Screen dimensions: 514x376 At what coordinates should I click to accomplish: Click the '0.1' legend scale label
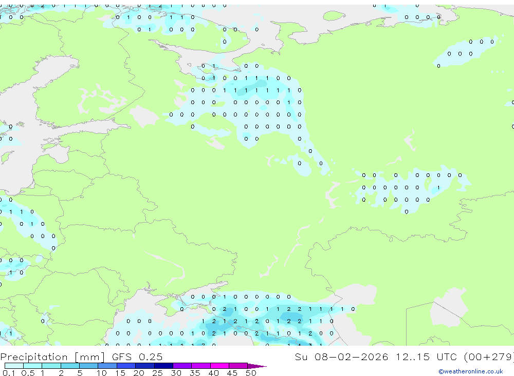(x=9, y=373)
